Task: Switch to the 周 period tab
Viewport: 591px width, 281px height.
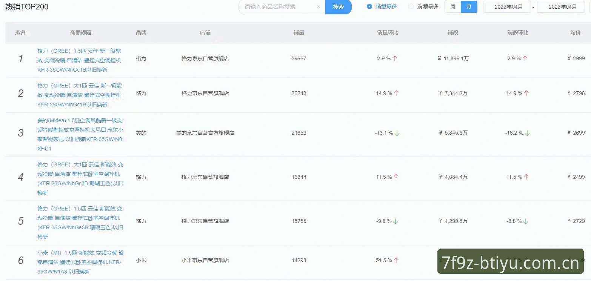Action: pos(452,7)
